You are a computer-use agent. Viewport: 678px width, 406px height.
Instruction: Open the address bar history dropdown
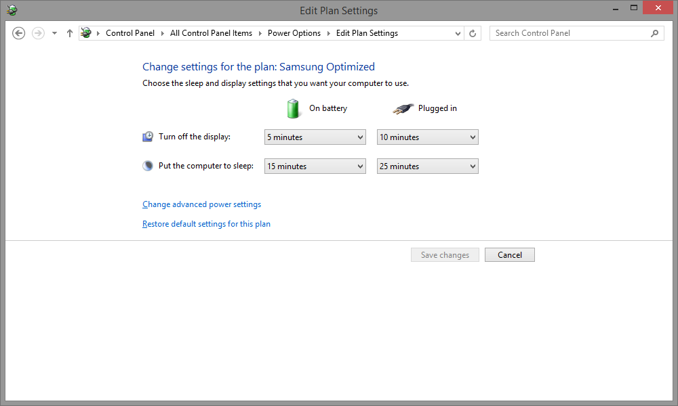tap(458, 33)
